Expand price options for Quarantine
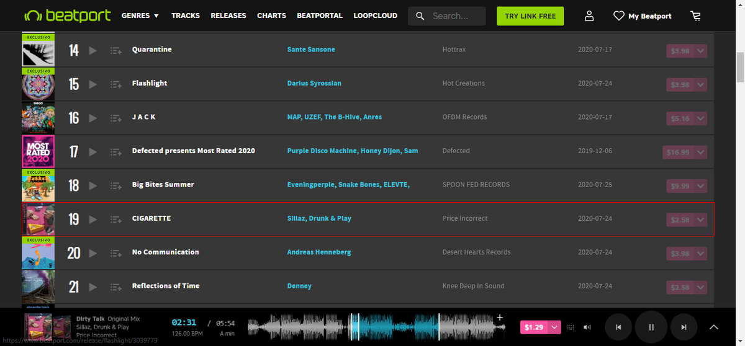745x346 pixels. [x=700, y=51]
